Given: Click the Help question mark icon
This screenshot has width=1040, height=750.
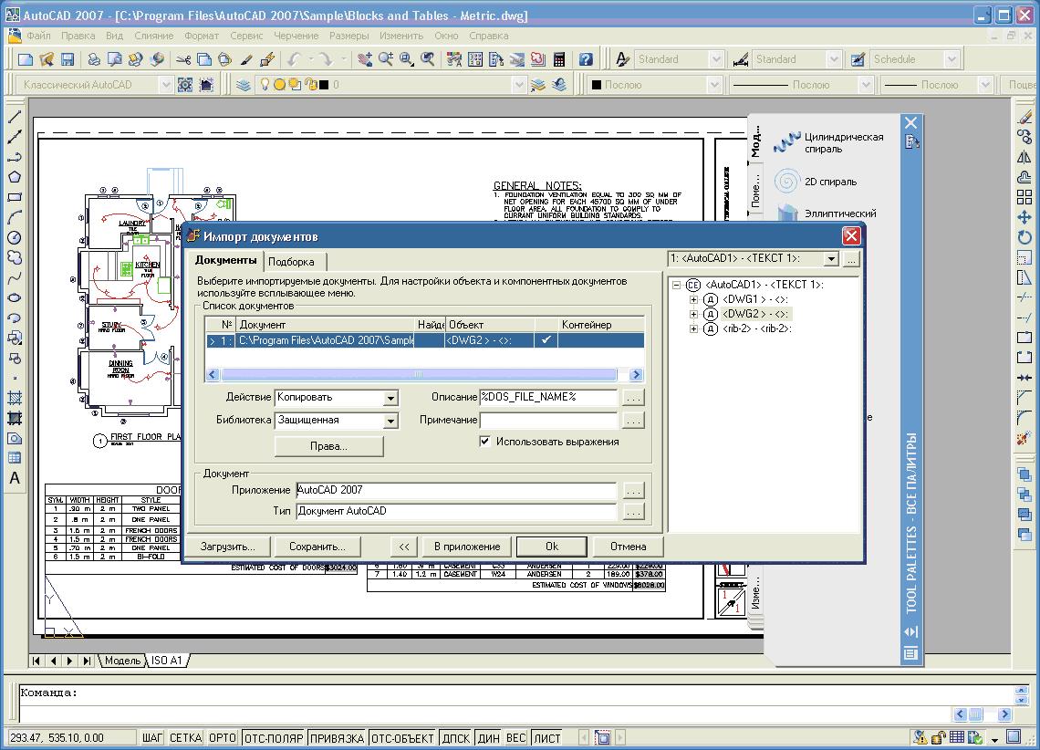Looking at the screenshot, I should point(586,59).
